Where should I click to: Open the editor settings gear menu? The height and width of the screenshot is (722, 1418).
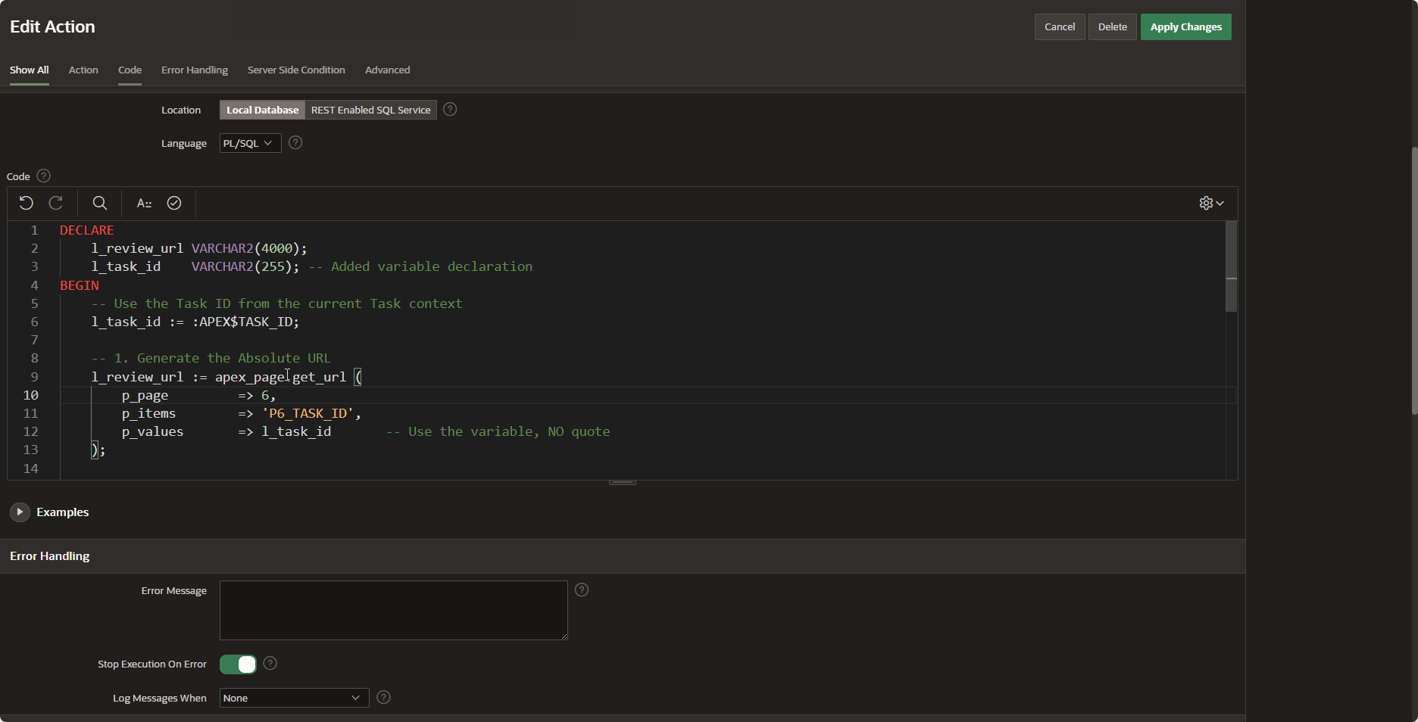coord(1211,203)
